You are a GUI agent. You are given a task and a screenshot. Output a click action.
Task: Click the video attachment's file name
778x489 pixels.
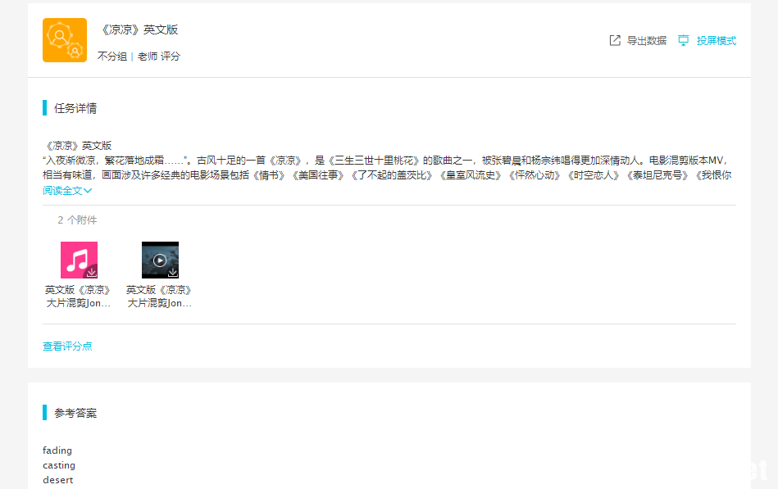point(159,297)
